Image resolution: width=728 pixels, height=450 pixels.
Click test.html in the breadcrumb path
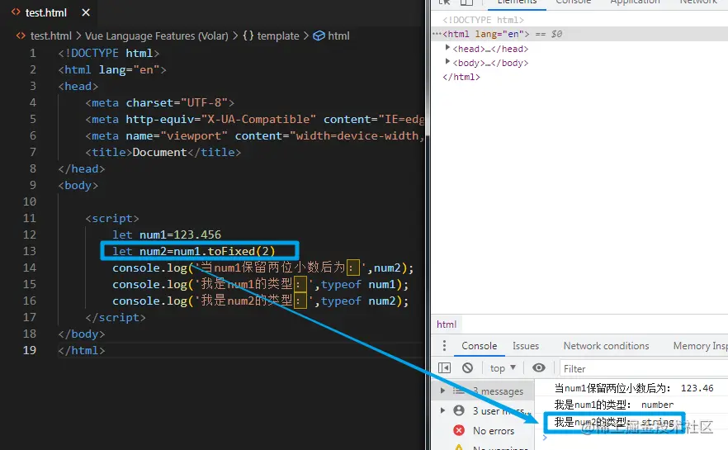[x=50, y=36]
